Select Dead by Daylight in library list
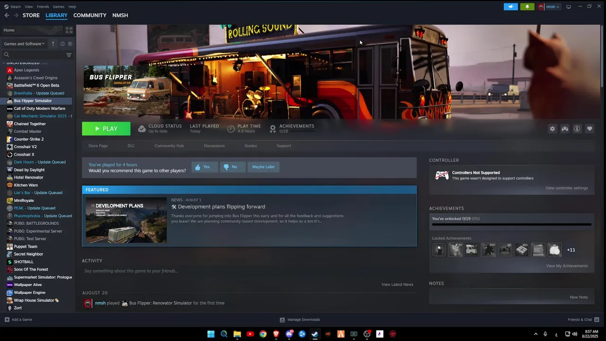 (x=29, y=170)
